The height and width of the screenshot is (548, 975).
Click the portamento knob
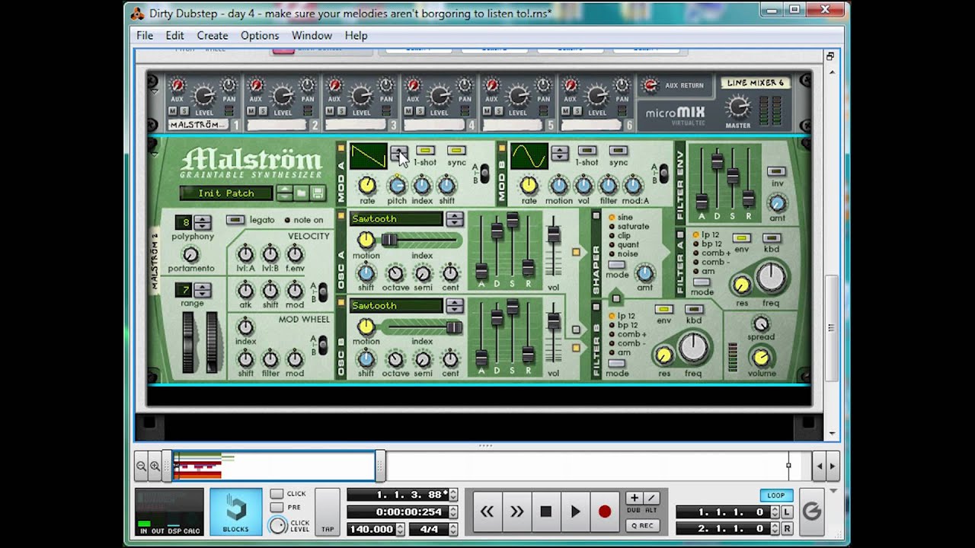[x=191, y=255]
